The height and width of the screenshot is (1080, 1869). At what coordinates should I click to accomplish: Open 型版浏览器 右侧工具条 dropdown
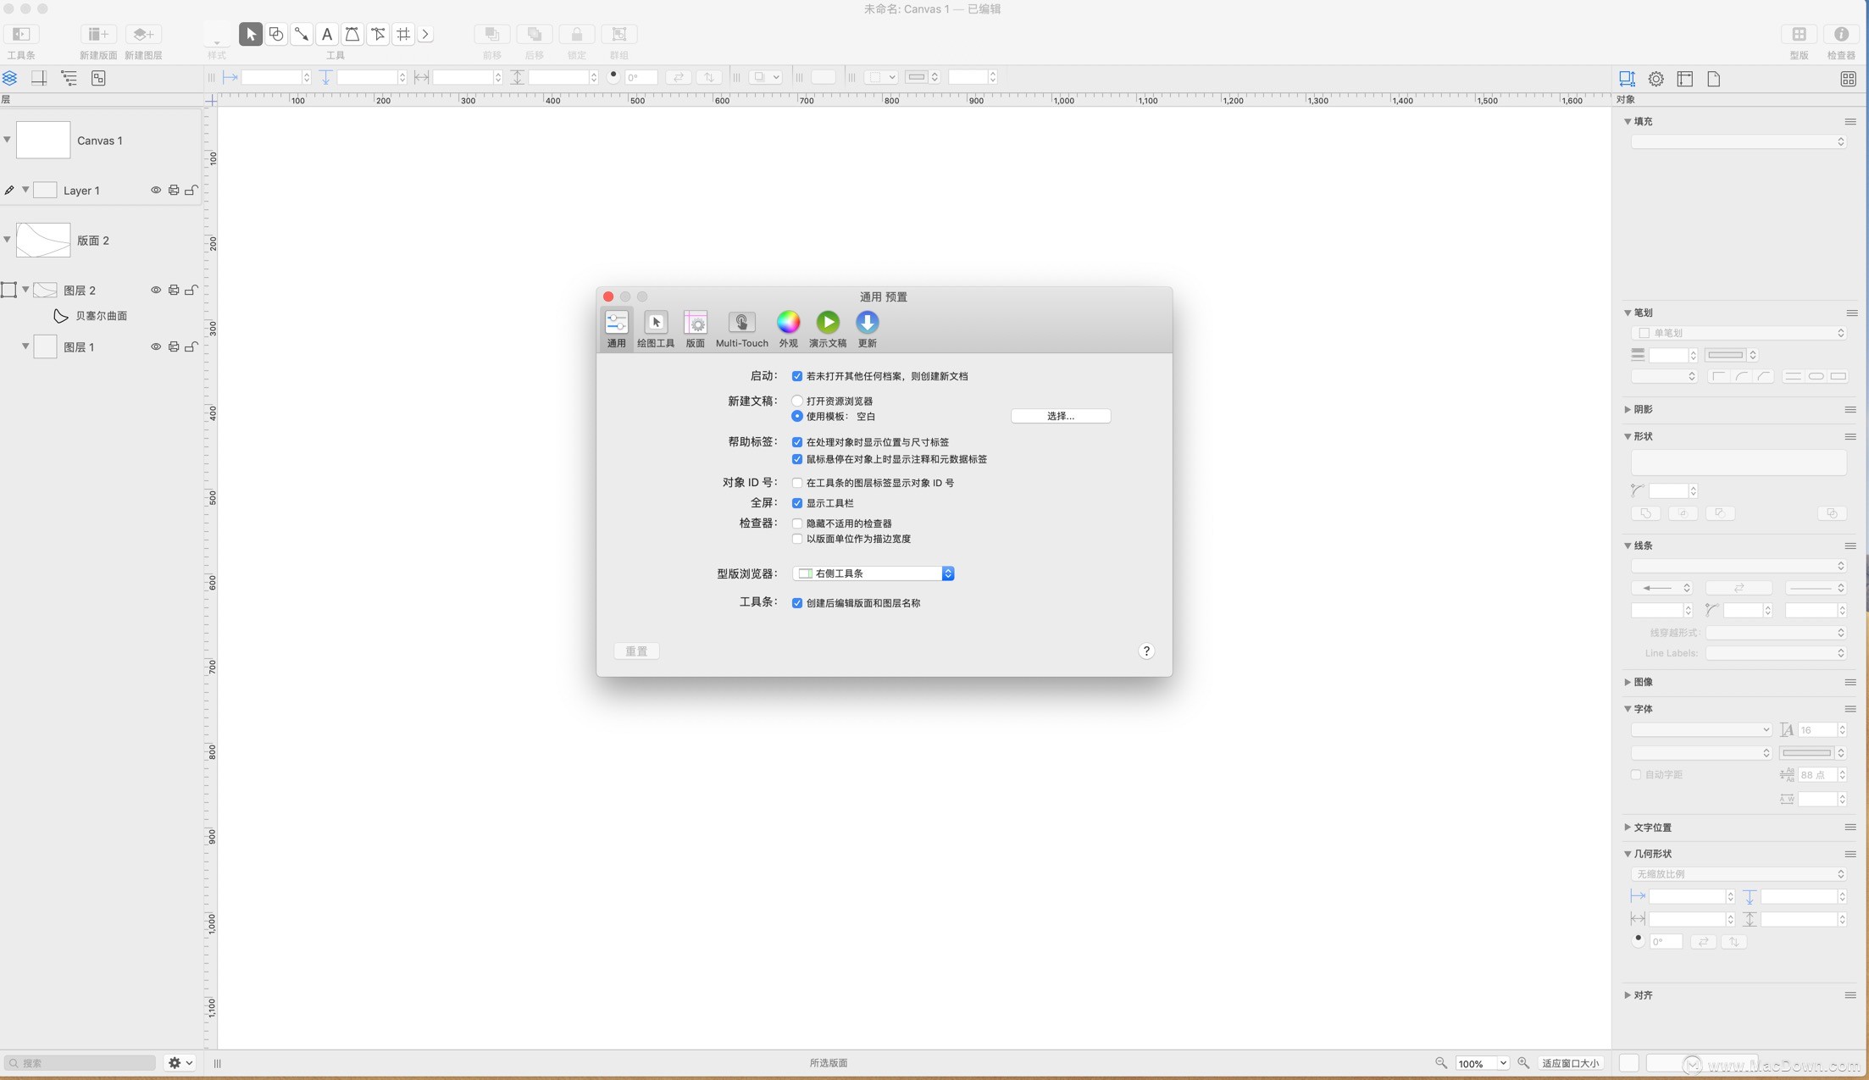[x=873, y=573]
